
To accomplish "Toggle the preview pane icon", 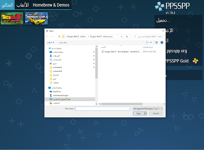I will coord(156,42).
